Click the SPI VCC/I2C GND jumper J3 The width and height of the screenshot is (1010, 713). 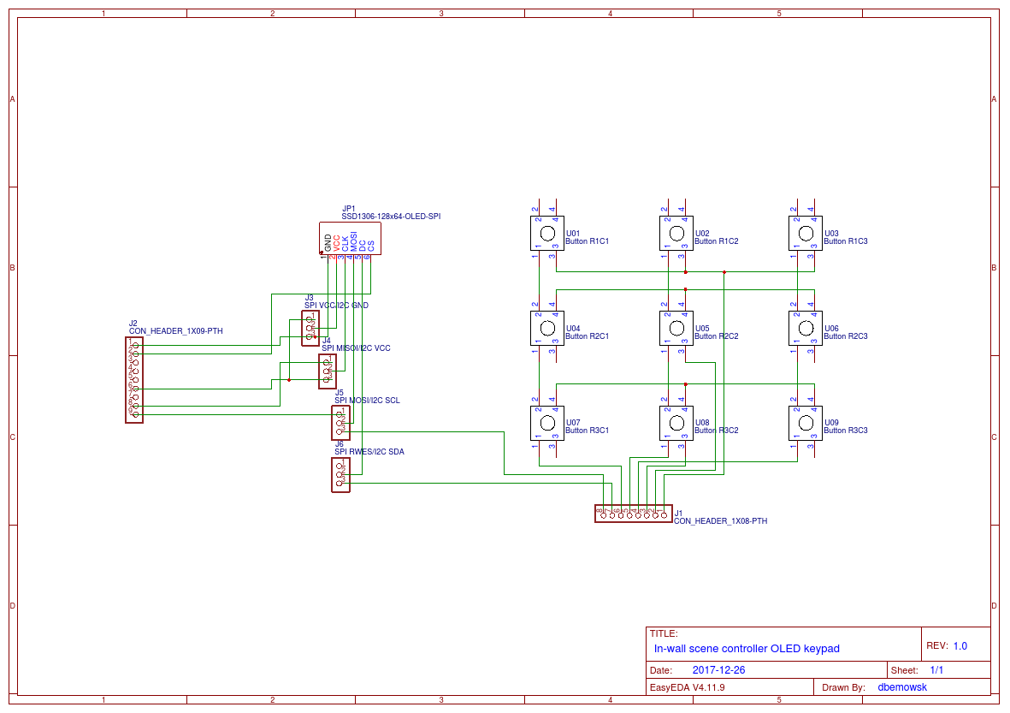coord(310,327)
